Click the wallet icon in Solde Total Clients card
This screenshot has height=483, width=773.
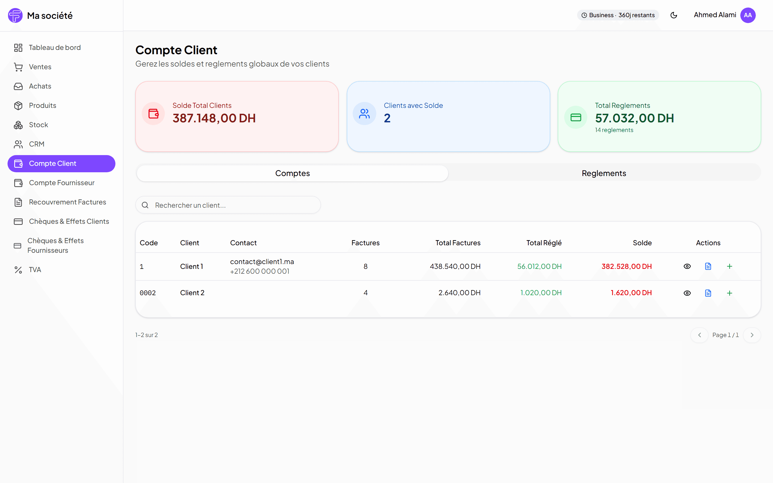point(153,114)
